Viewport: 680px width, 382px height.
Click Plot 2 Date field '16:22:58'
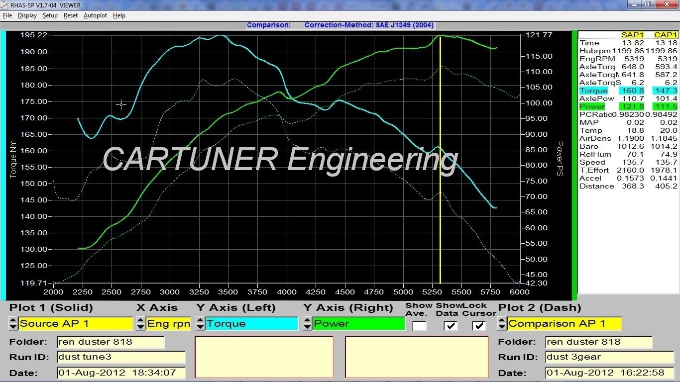pyautogui.click(x=609, y=373)
